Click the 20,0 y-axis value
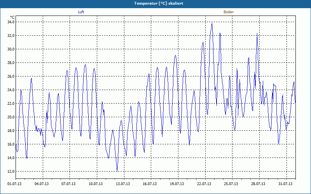 (11, 117)
